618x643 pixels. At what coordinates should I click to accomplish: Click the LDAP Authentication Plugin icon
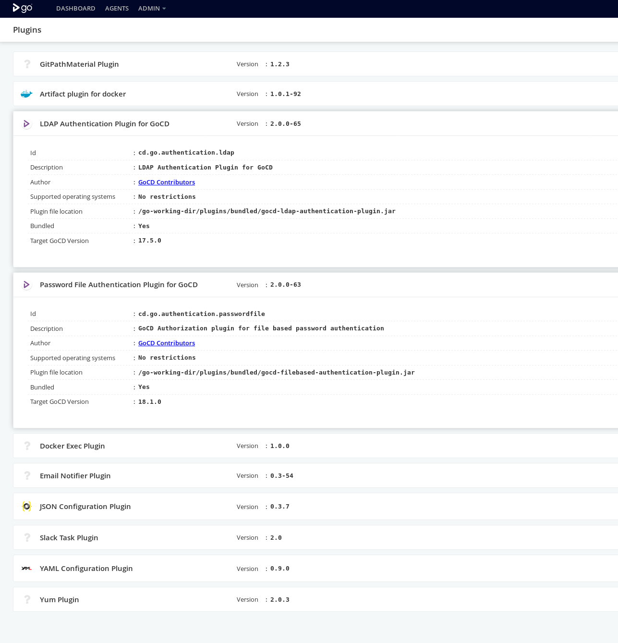[26, 124]
